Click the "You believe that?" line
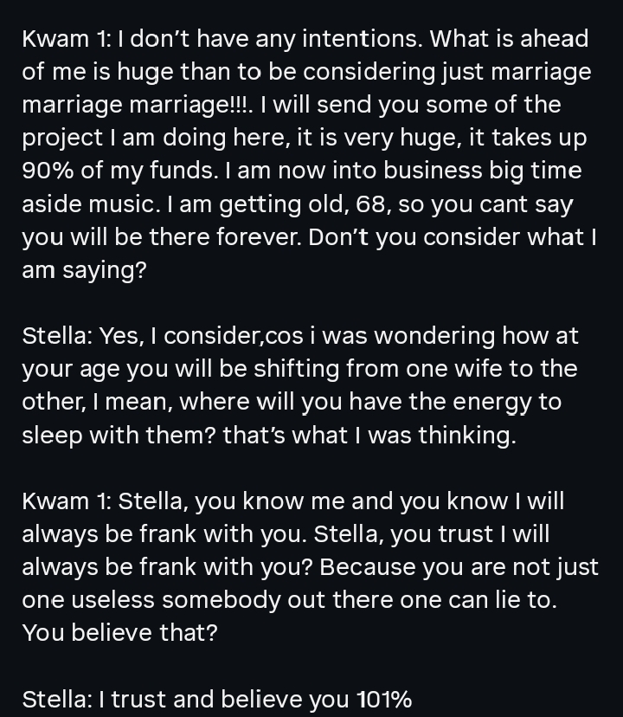Image resolution: width=623 pixels, height=717 pixels. (x=119, y=632)
